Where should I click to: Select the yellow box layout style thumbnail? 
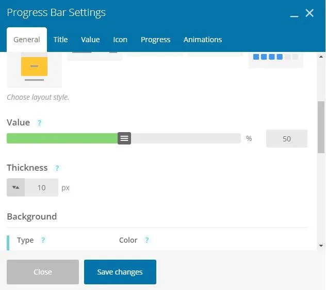[35, 69]
